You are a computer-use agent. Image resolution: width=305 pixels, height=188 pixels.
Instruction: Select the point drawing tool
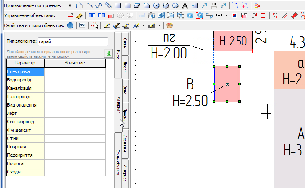tap(70, 5)
